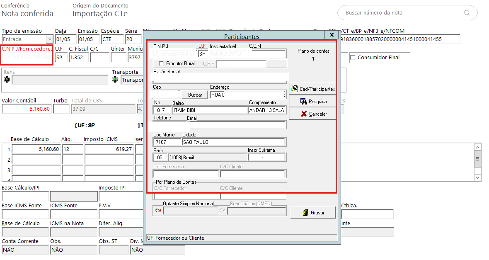The image size is (489, 260).
Task: Click the search field Buscar número da nota
Action: 407,13
